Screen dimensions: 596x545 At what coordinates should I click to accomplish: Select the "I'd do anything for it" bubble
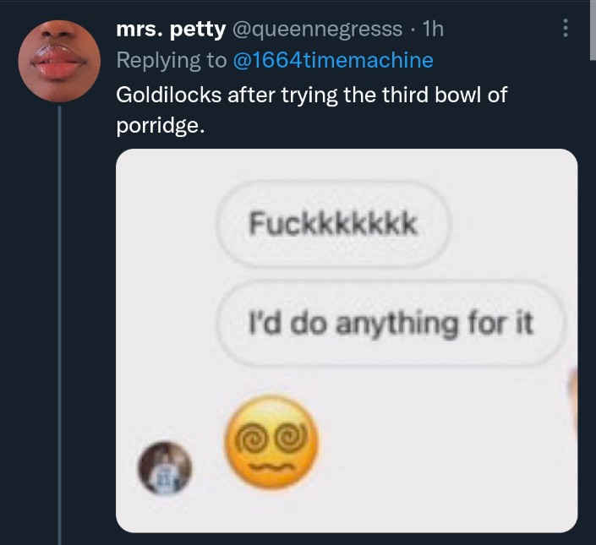click(x=390, y=322)
